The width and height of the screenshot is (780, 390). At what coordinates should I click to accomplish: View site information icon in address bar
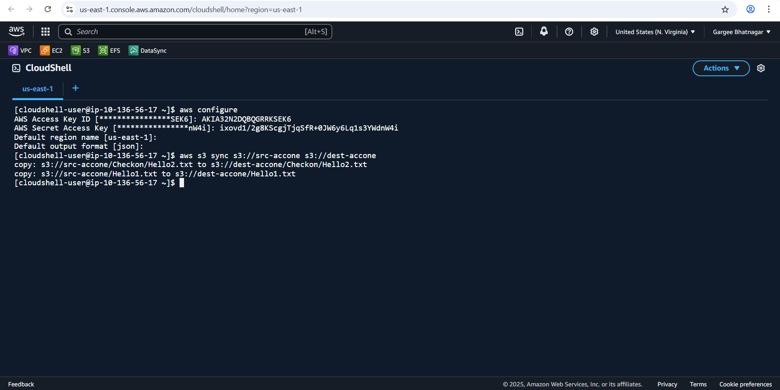(x=69, y=9)
